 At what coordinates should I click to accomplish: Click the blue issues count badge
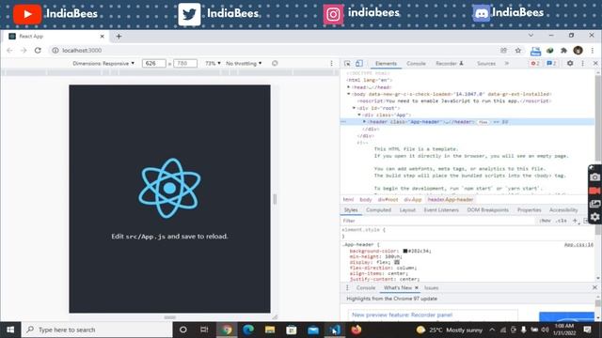551,63
